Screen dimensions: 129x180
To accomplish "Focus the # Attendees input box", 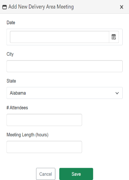I will tap(44, 120).
